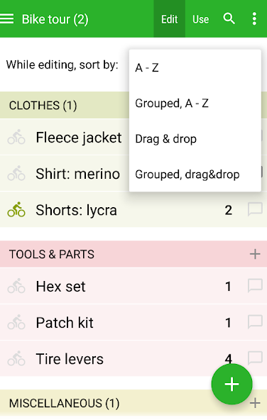This screenshot has height=420, width=267.
Task: Open the three-dot overflow menu
Action: pos(254,18)
